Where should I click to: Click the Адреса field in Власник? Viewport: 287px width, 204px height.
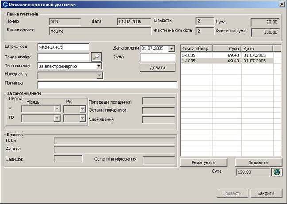[x=114, y=150]
